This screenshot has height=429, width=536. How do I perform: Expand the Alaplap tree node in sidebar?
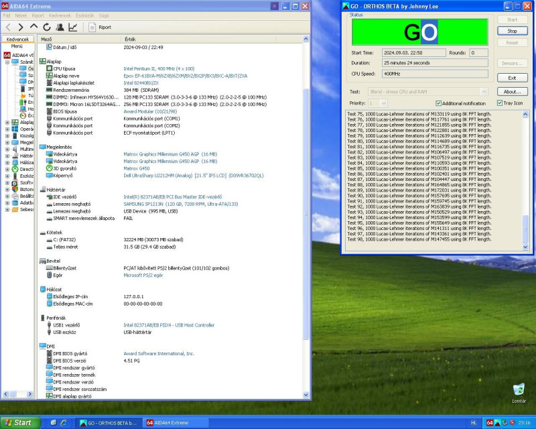[x=7, y=123]
